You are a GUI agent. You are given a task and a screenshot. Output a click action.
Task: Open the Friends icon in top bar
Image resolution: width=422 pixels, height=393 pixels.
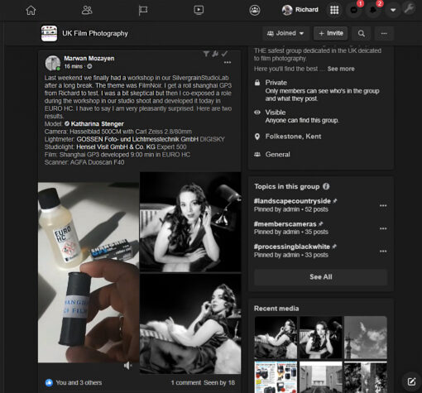87,10
